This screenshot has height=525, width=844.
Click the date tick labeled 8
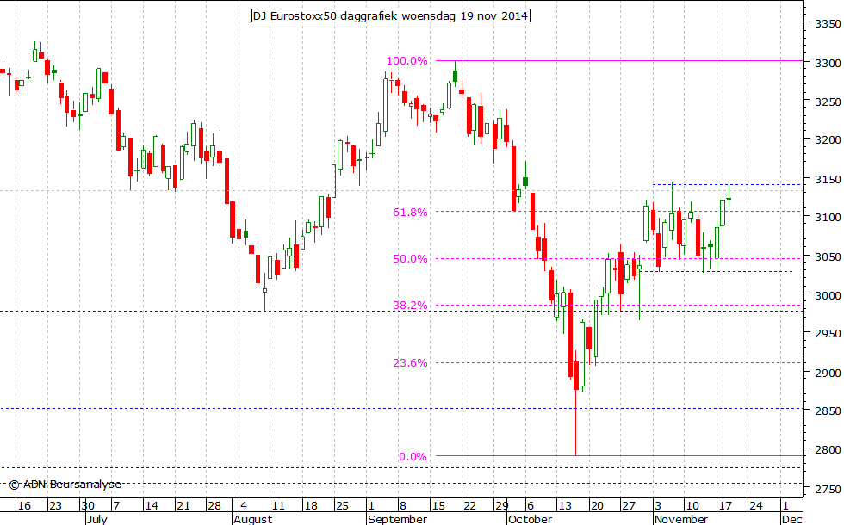coord(403,506)
